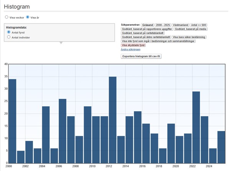Click the 'Gräsand' search parameter tag

click(x=147, y=25)
